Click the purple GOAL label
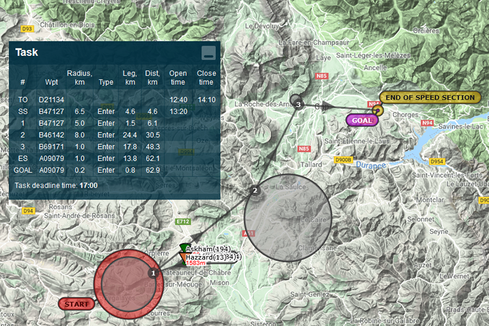Screen dimensions: 489x326 pyautogui.click(x=363, y=120)
